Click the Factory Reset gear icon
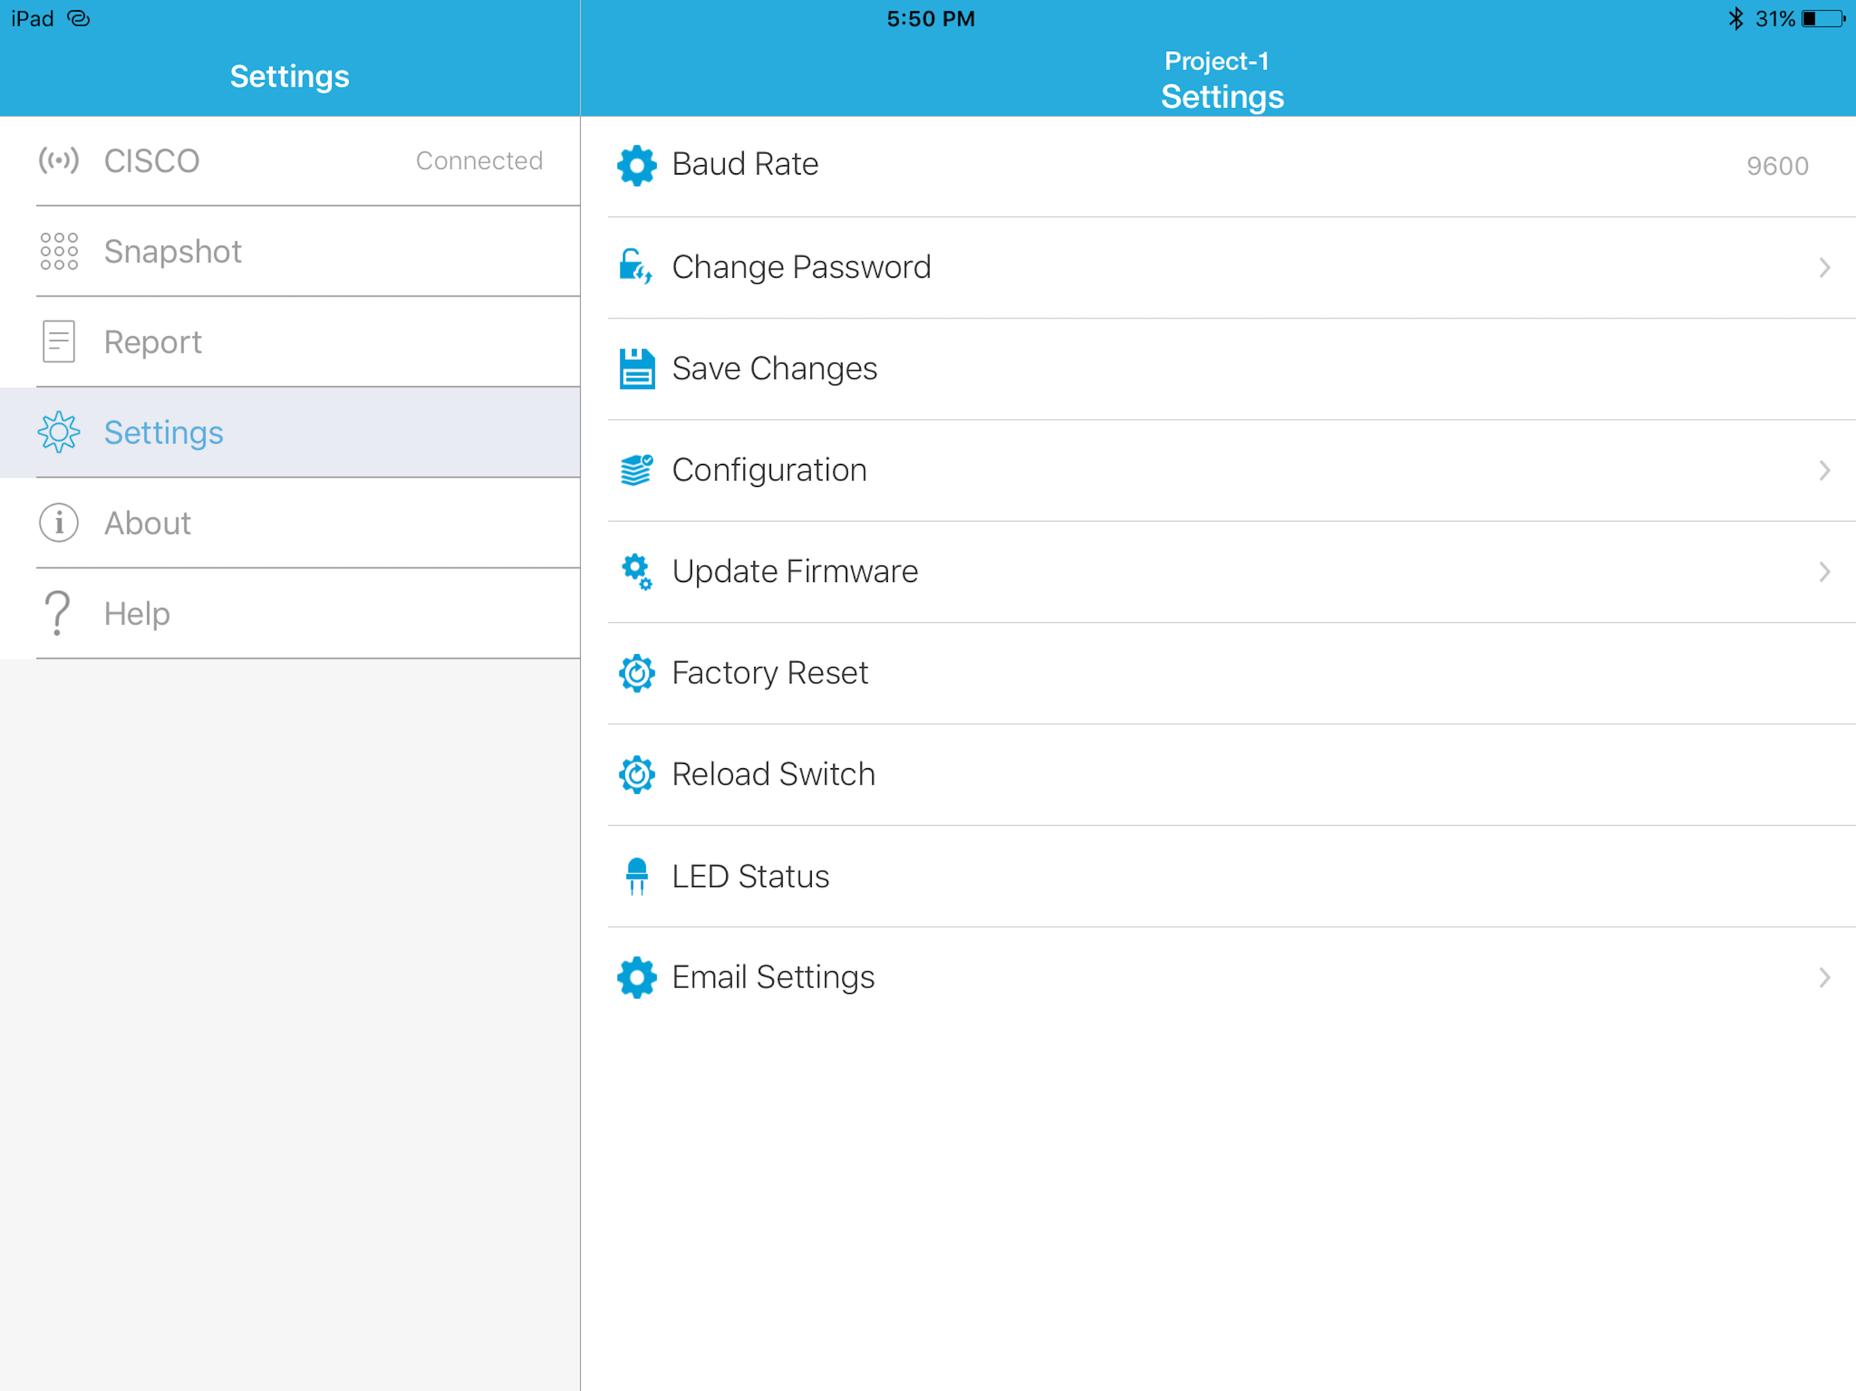 [636, 673]
